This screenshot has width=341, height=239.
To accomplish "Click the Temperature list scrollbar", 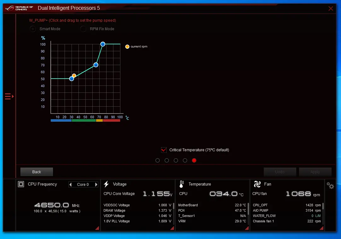I will click(x=248, y=209).
